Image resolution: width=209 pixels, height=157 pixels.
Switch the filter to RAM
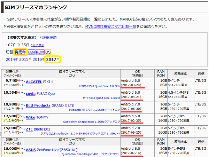31,52
